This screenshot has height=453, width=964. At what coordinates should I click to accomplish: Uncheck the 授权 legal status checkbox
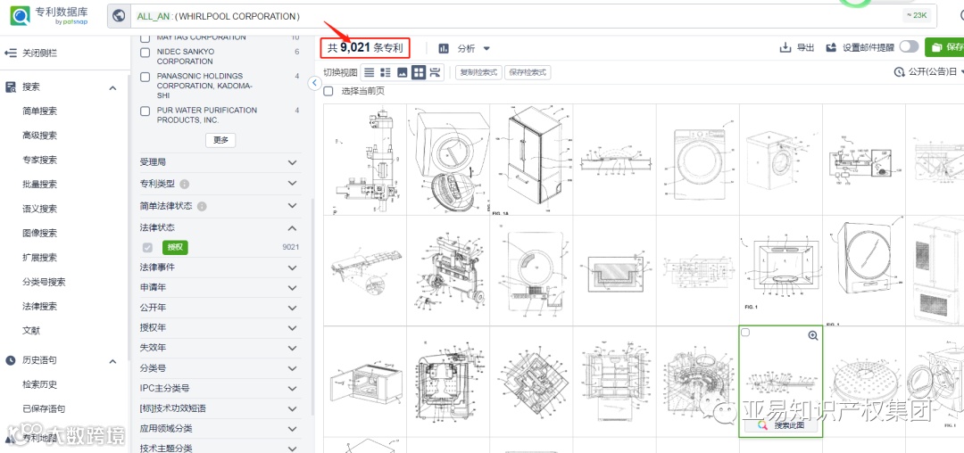(x=147, y=247)
